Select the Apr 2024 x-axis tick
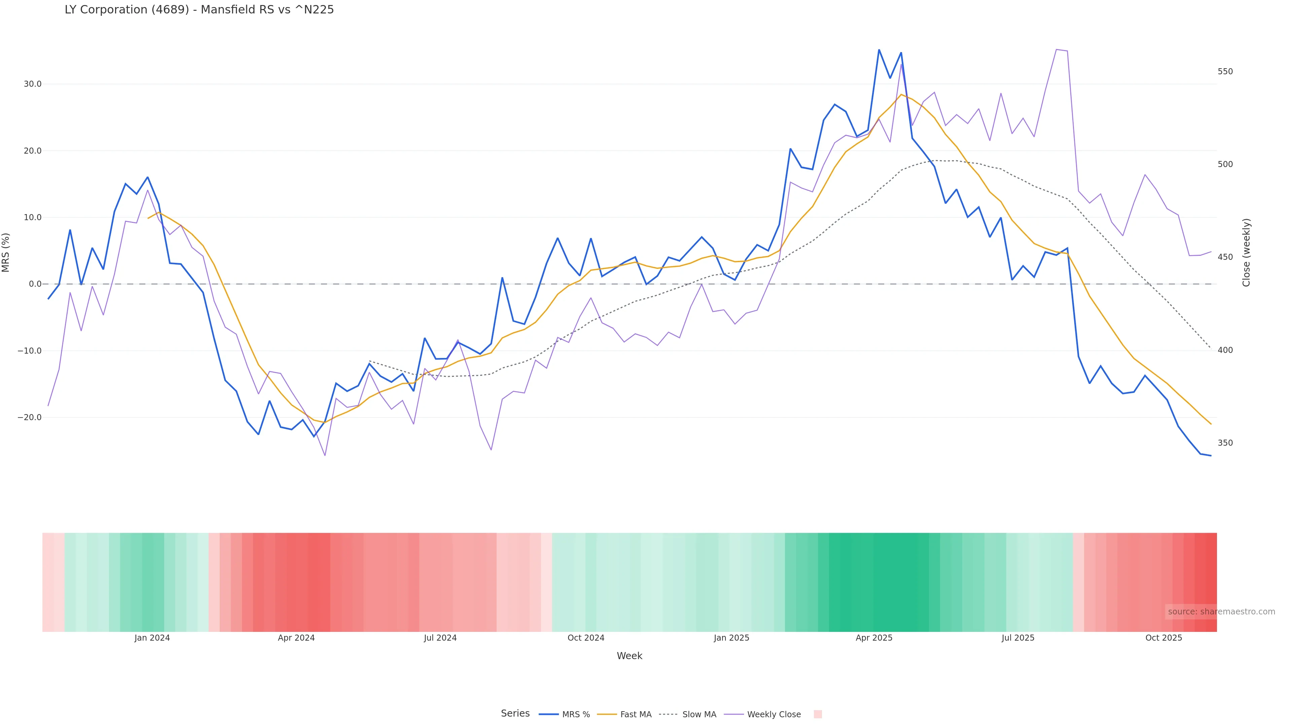 [x=296, y=638]
